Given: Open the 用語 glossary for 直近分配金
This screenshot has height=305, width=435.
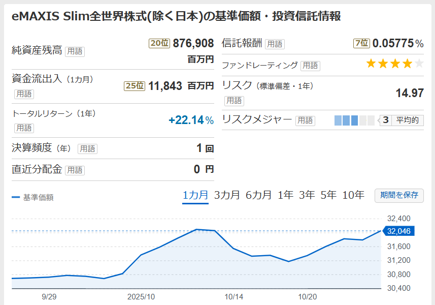Looking at the screenshot, I should (x=75, y=170).
